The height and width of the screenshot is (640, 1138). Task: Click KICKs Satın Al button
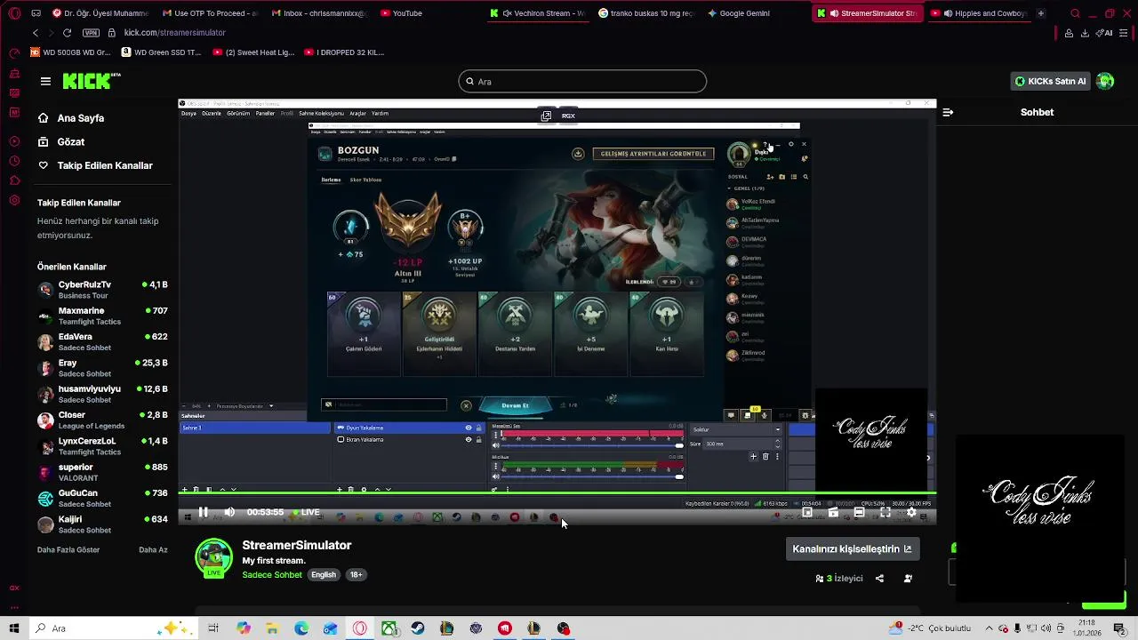click(1050, 81)
